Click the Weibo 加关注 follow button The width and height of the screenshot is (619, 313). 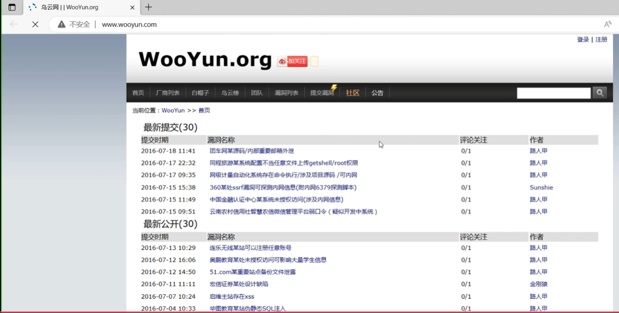(292, 61)
